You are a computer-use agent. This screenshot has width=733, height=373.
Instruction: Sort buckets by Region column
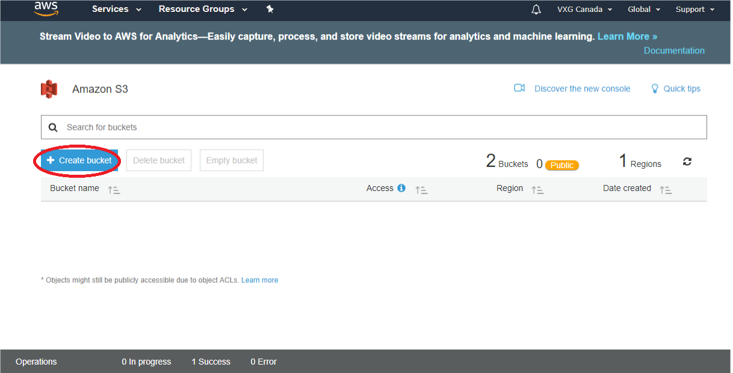537,190
